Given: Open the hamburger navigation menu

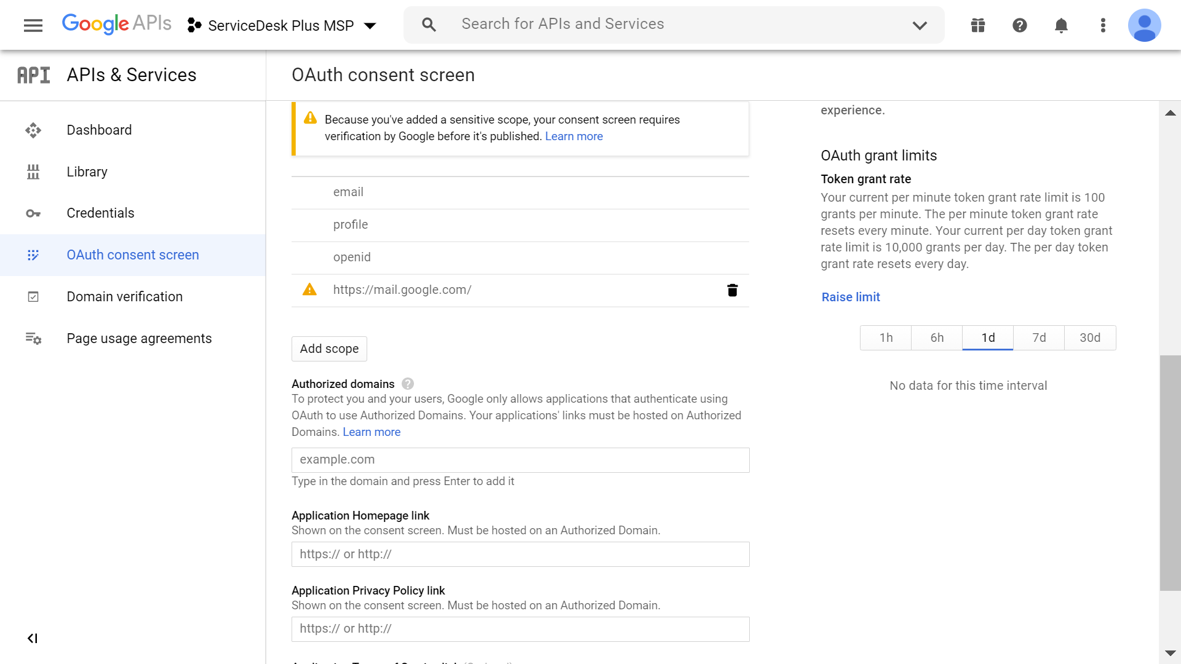Looking at the screenshot, I should pyautogui.click(x=33, y=25).
